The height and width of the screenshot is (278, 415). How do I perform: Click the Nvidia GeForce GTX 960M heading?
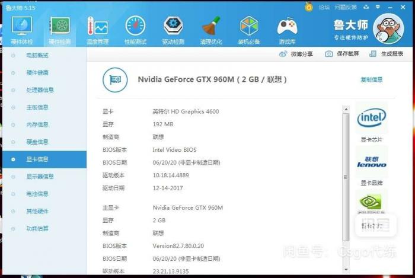pos(212,79)
